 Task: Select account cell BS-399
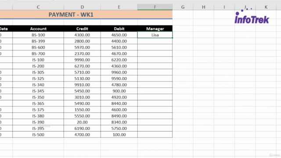tap(38, 41)
